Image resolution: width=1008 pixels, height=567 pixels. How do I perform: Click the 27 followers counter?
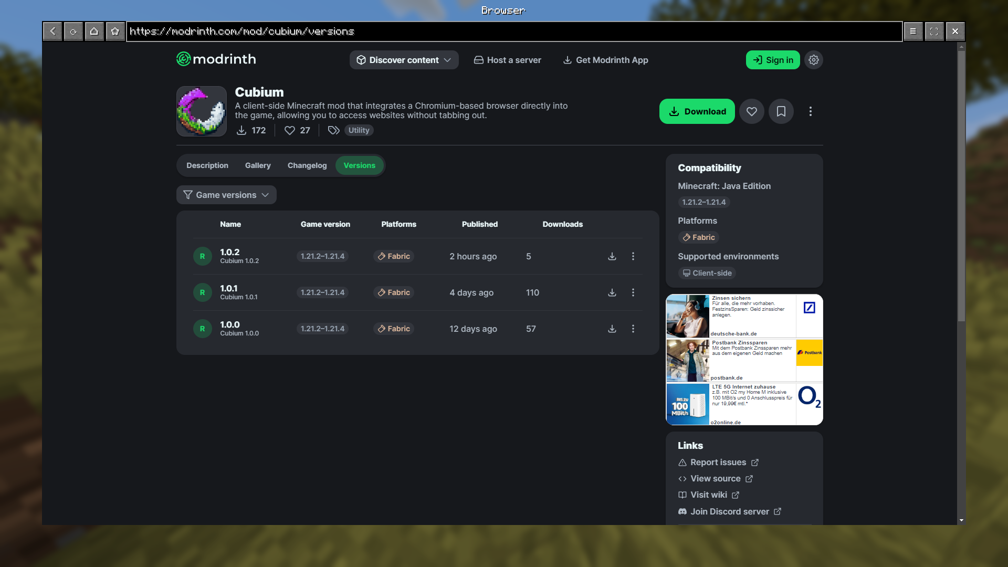pyautogui.click(x=297, y=130)
